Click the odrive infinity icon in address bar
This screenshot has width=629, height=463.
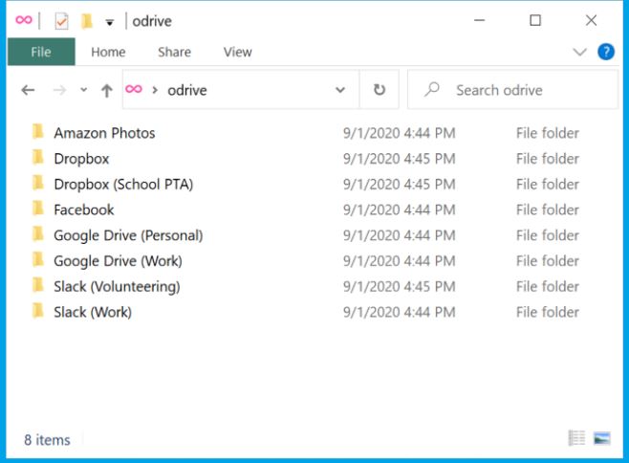click(134, 89)
